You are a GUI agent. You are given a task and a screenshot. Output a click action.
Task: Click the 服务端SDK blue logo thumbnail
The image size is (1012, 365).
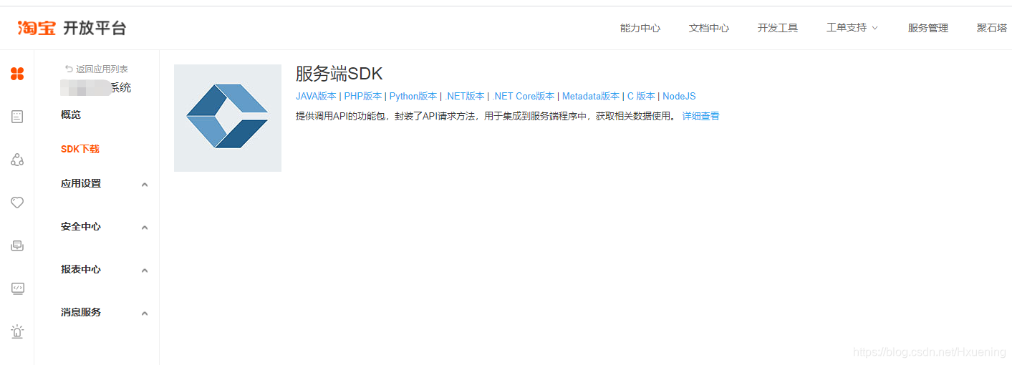(x=228, y=118)
